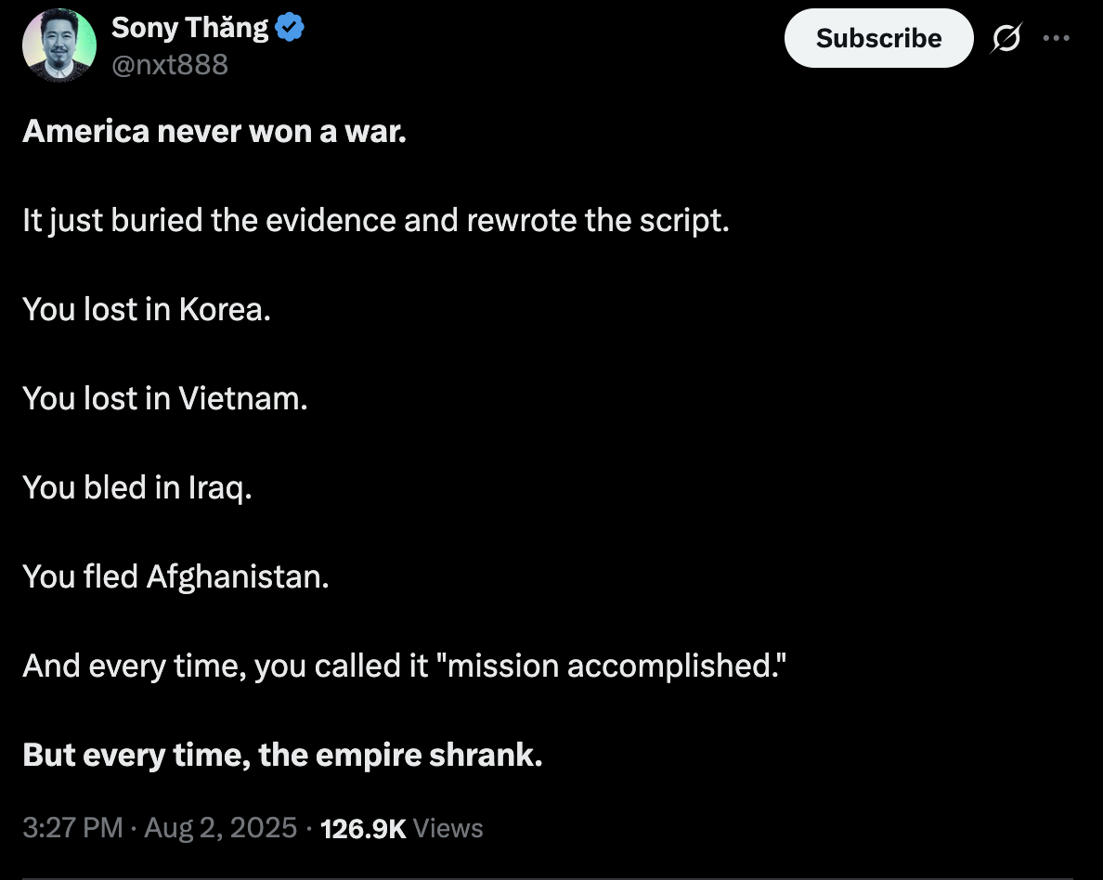Select the 'You lost in Vietnam.' line
This screenshot has height=880, width=1103.
tap(164, 398)
